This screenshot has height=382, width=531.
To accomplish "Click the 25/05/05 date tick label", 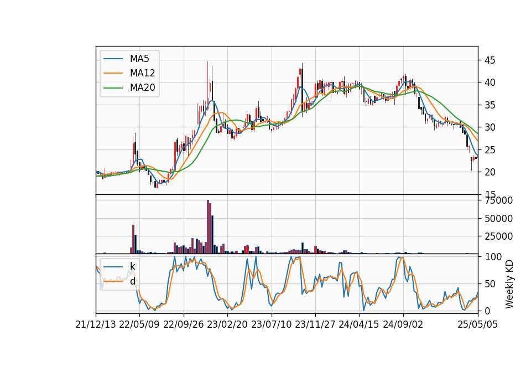I will tap(478, 325).
